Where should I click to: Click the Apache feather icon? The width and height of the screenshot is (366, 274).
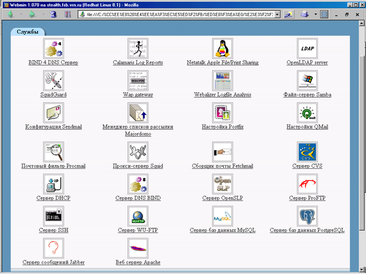pyautogui.click(x=138, y=248)
